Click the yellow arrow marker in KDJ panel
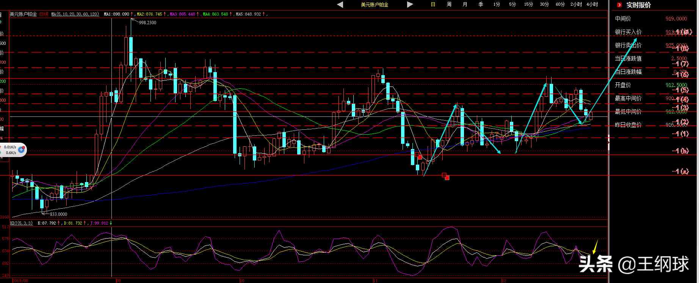 click(x=595, y=247)
